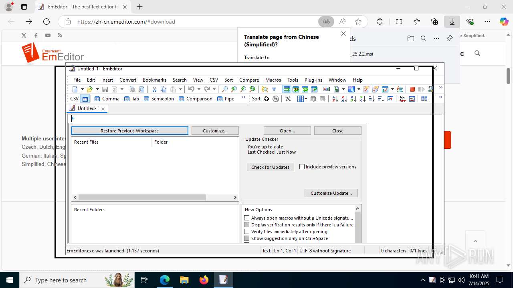The height and width of the screenshot is (288, 513).
Task: Click the Edge extensions puzzle icon
Action: click(x=380, y=22)
